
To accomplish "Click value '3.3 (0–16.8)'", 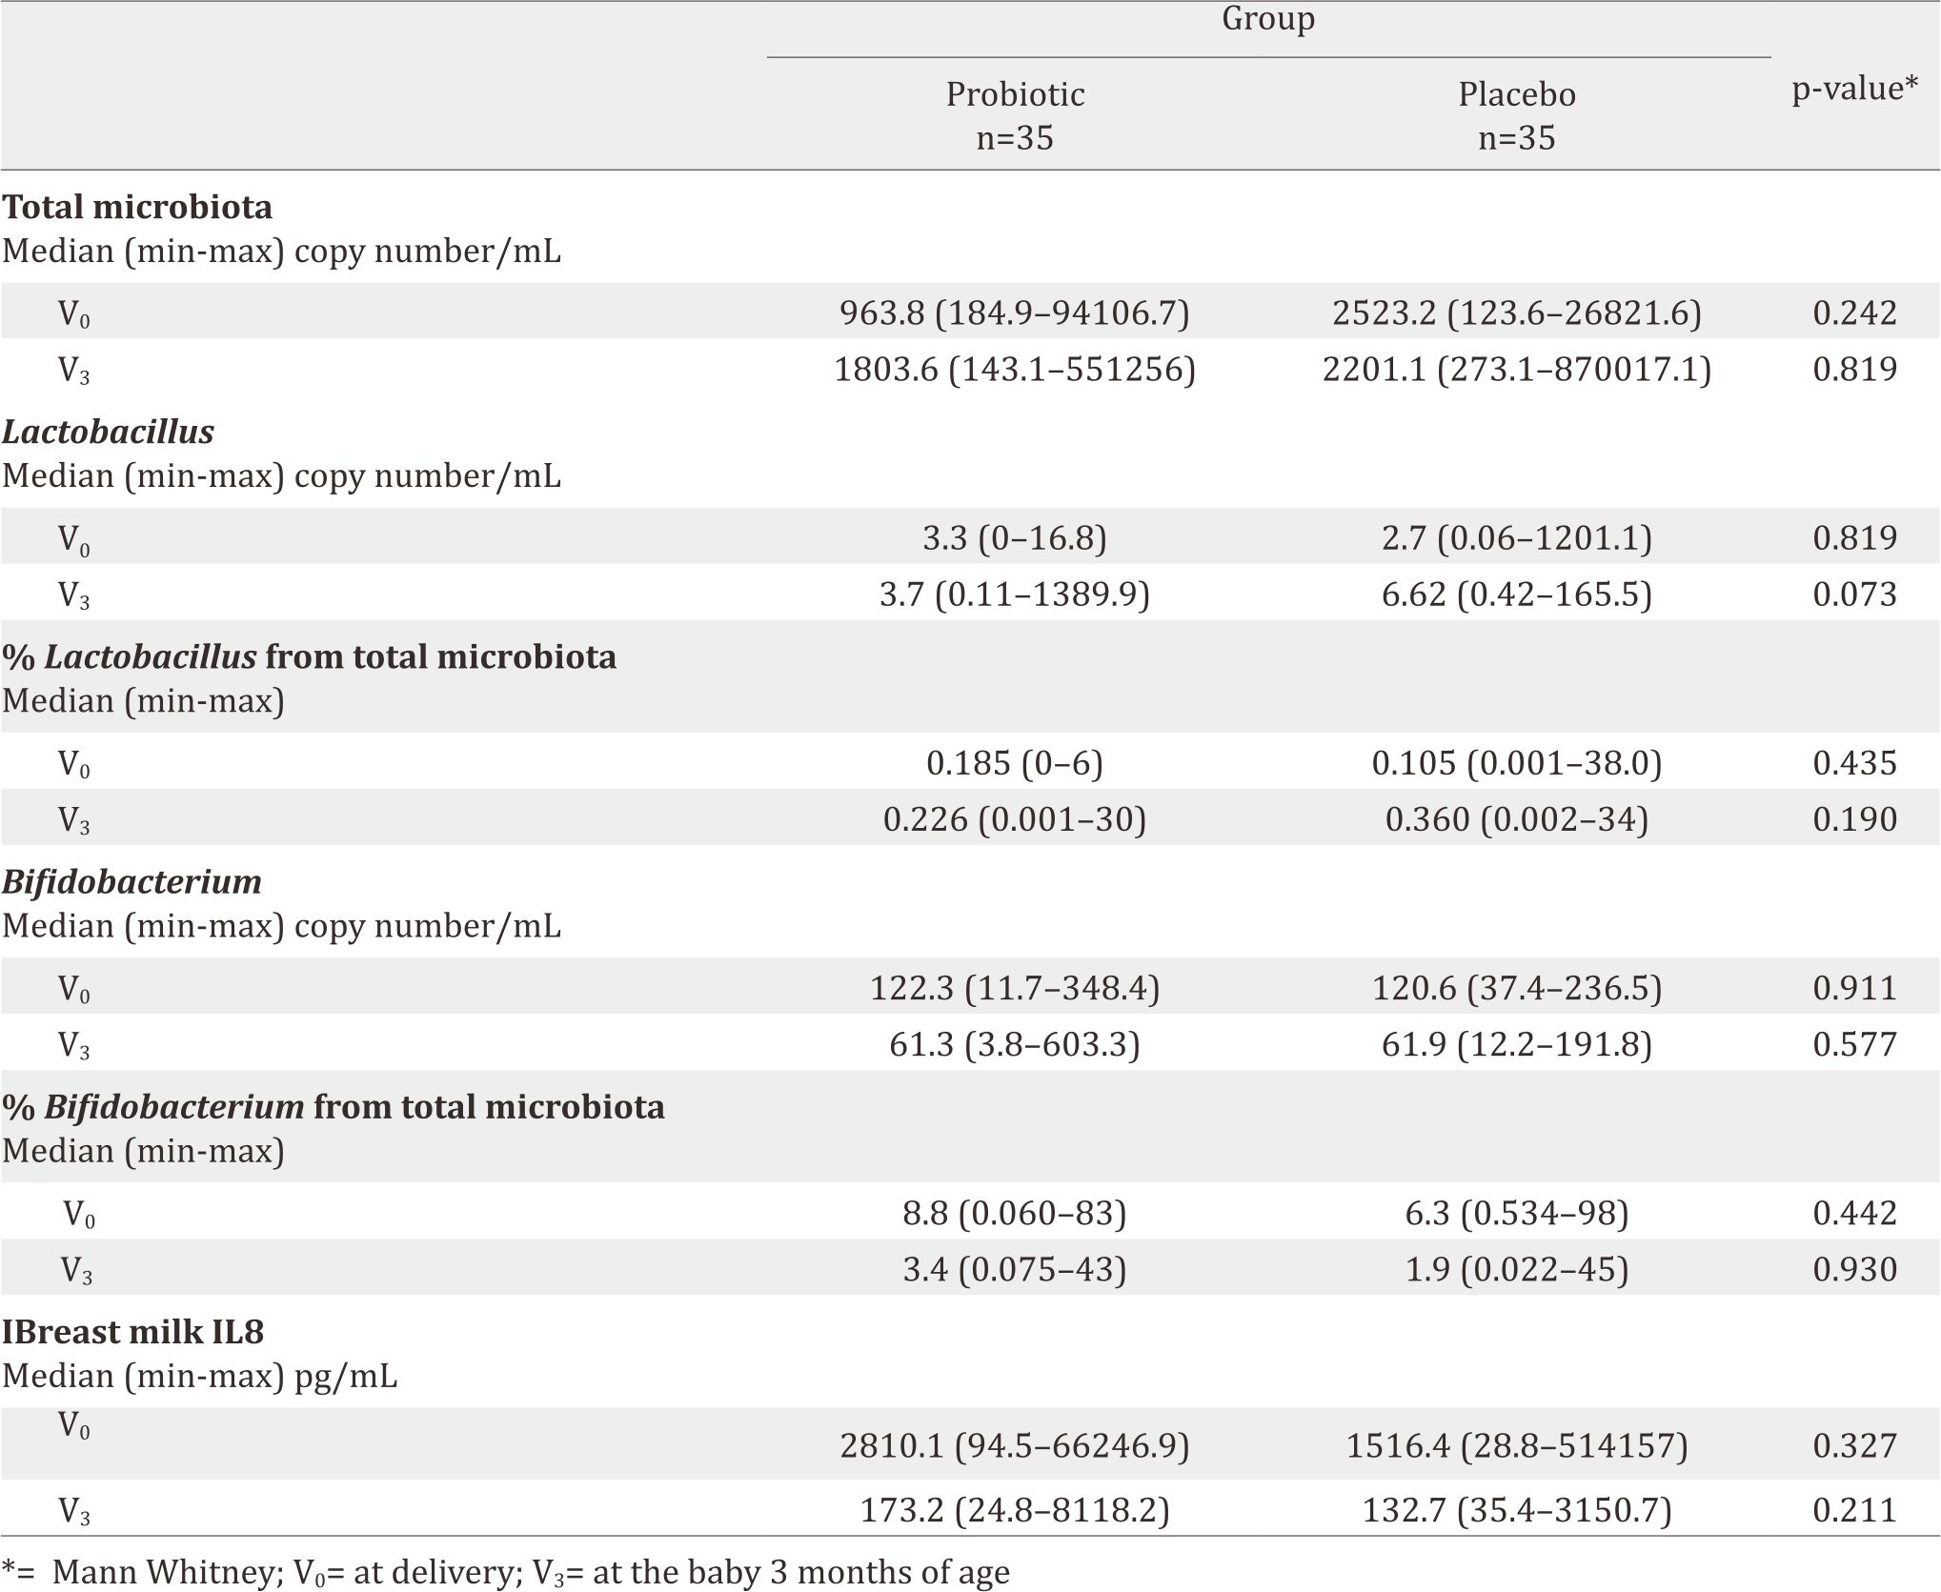I will (1015, 538).
